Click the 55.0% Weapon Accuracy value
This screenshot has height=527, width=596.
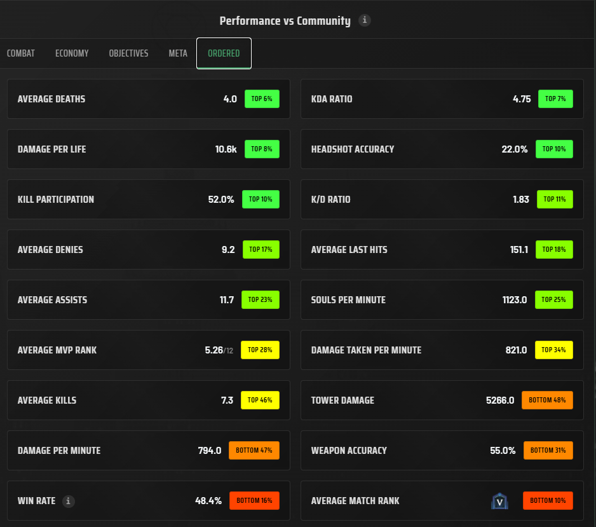(x=503, y=451)
